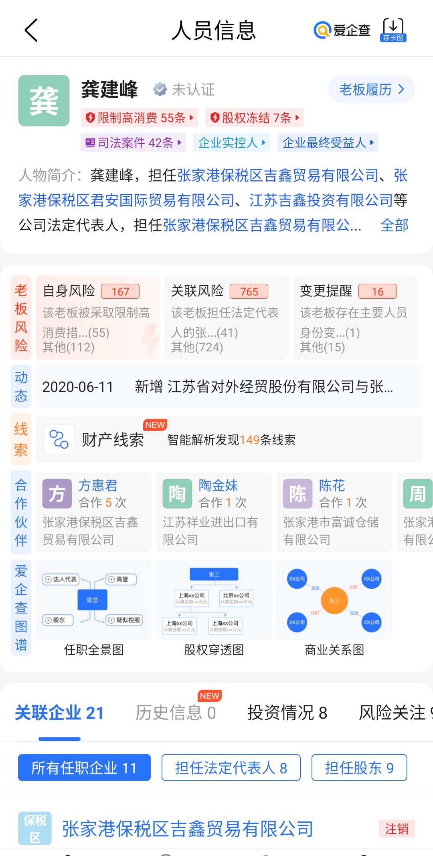Tap the 陶 avatar of 陶金妹
433x856 pixels.
coord(177,494)
